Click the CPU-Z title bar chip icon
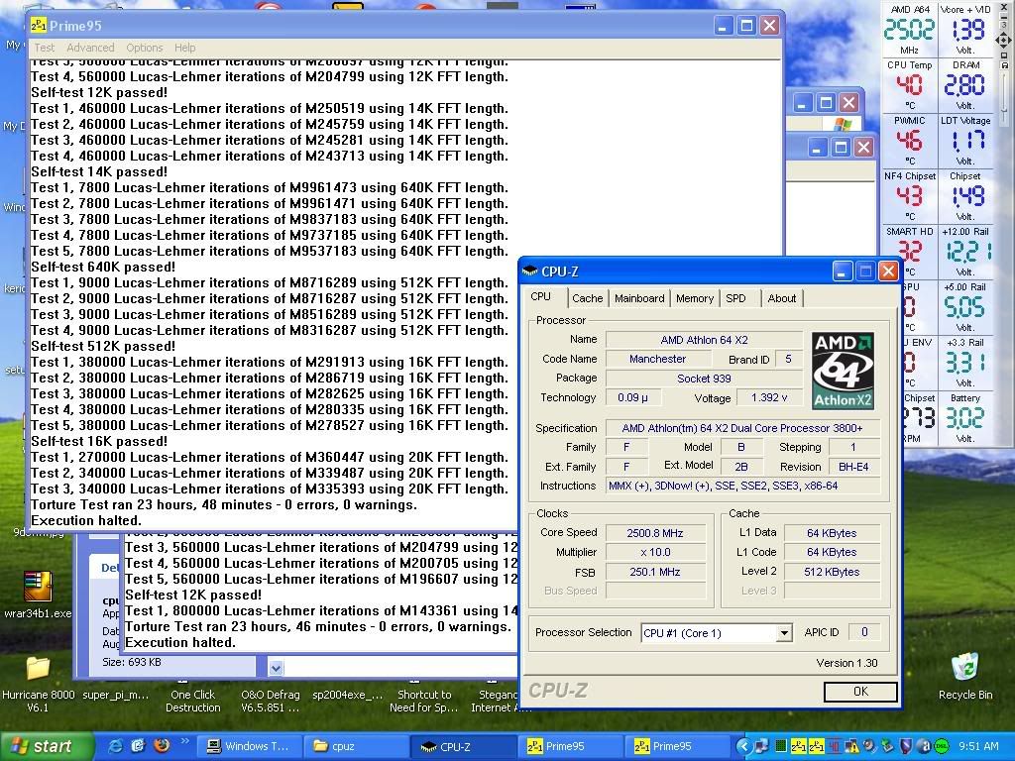Image resolution: width=1015 pixels, height=761 pixels. click(x=530, y=272)
